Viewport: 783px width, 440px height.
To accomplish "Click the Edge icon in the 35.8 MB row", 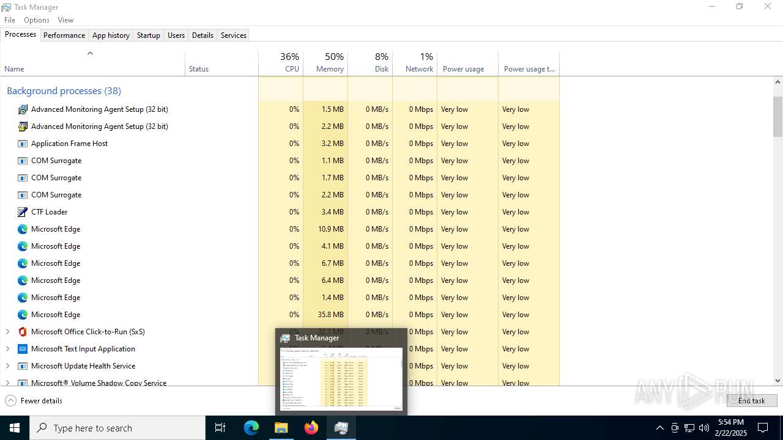I will click(x=23, y=315).
